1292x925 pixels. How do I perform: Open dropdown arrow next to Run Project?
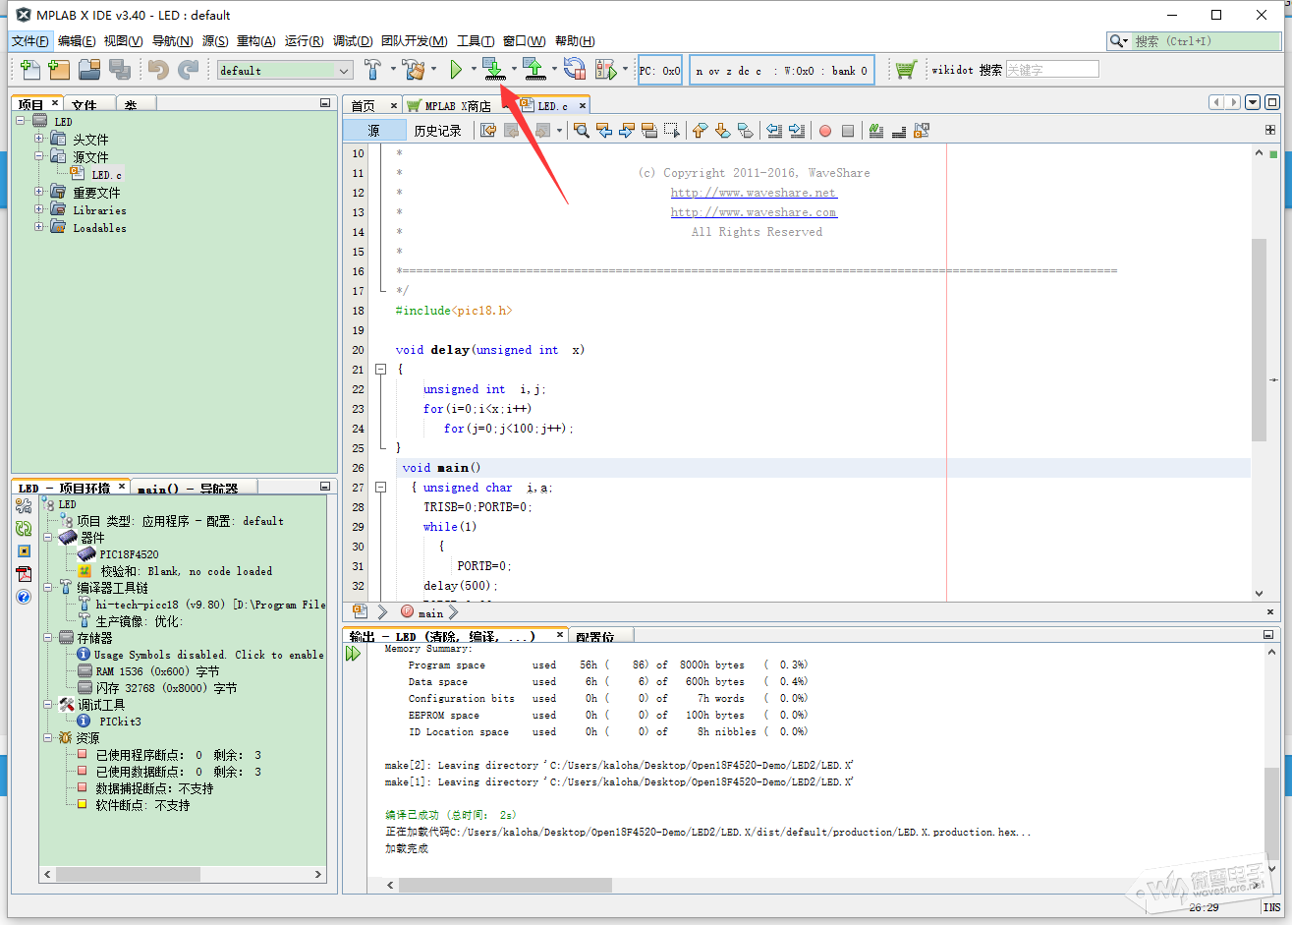coord(474,69)
